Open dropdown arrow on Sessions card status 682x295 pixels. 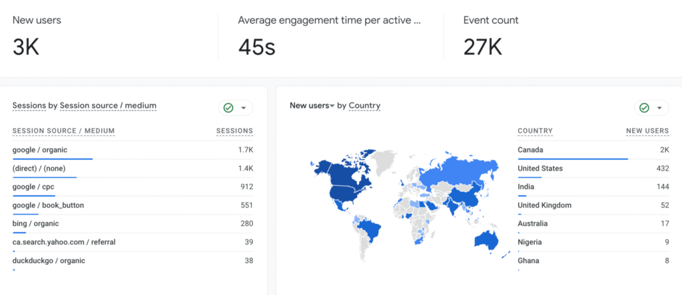click(x=244, y=108)
